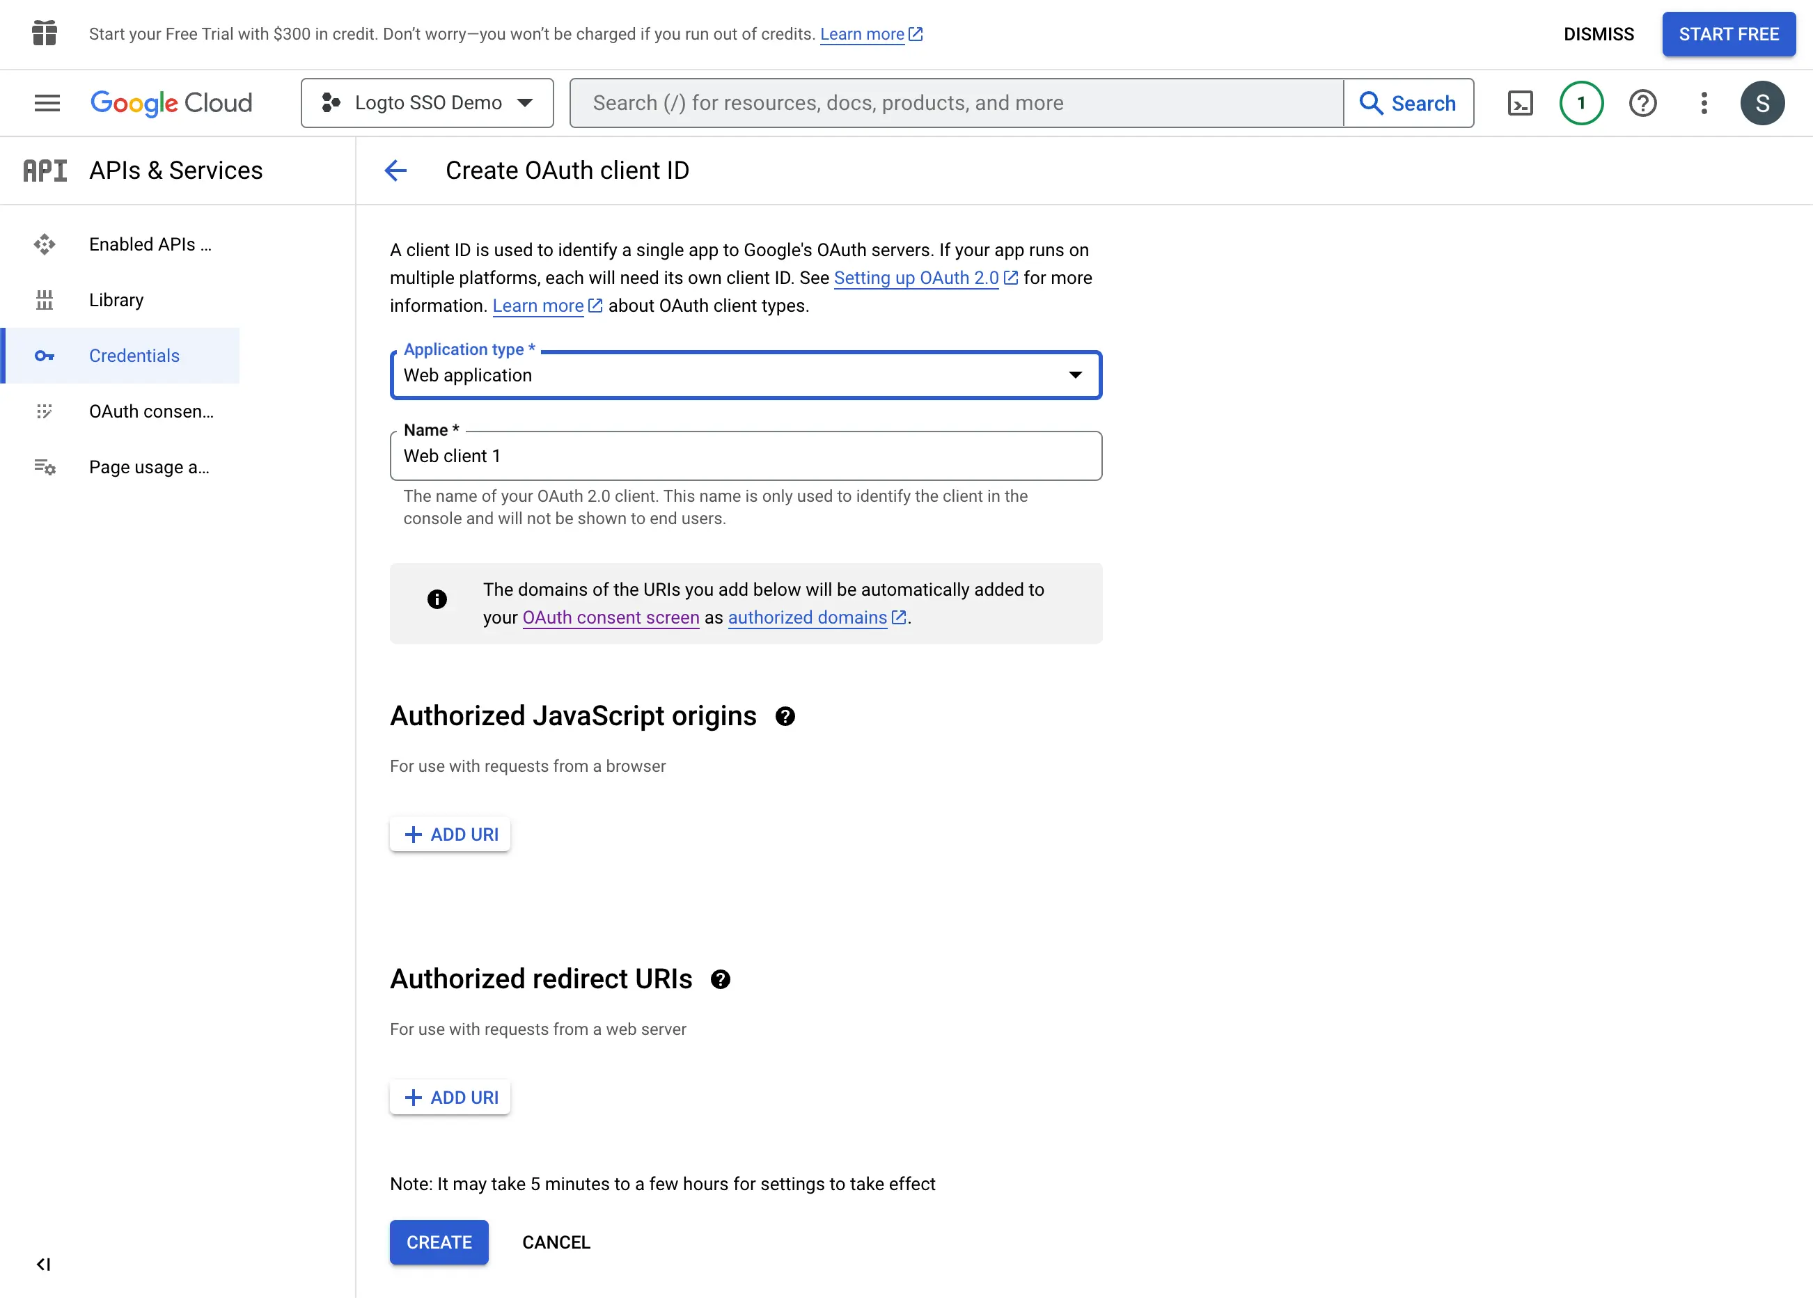Image resolution: width=1813 pixels, height=1298 pixels.
Task: Click the navigation hamburger menu icon
Action: pos(45,102)
